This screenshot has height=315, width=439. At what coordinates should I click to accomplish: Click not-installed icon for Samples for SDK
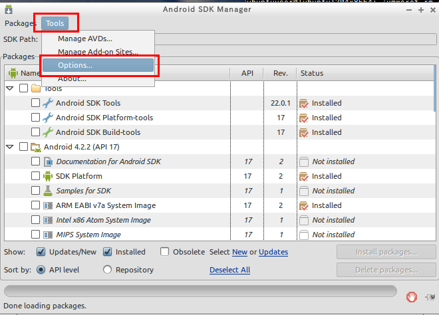pyautogui.click(x=304, y=191)
